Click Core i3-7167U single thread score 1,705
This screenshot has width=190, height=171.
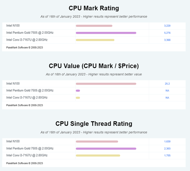167,155
